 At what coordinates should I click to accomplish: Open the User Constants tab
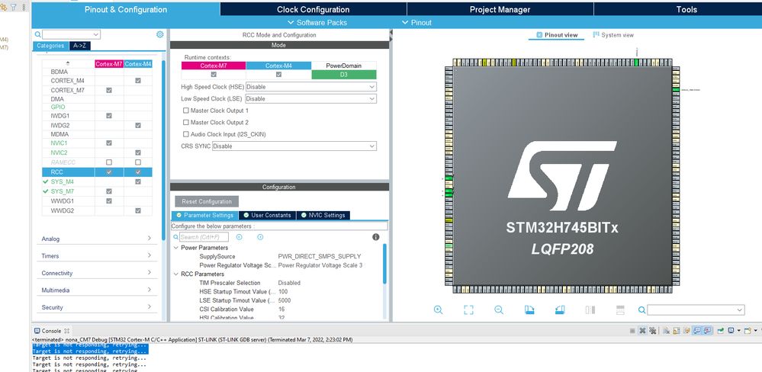point(267,215)
